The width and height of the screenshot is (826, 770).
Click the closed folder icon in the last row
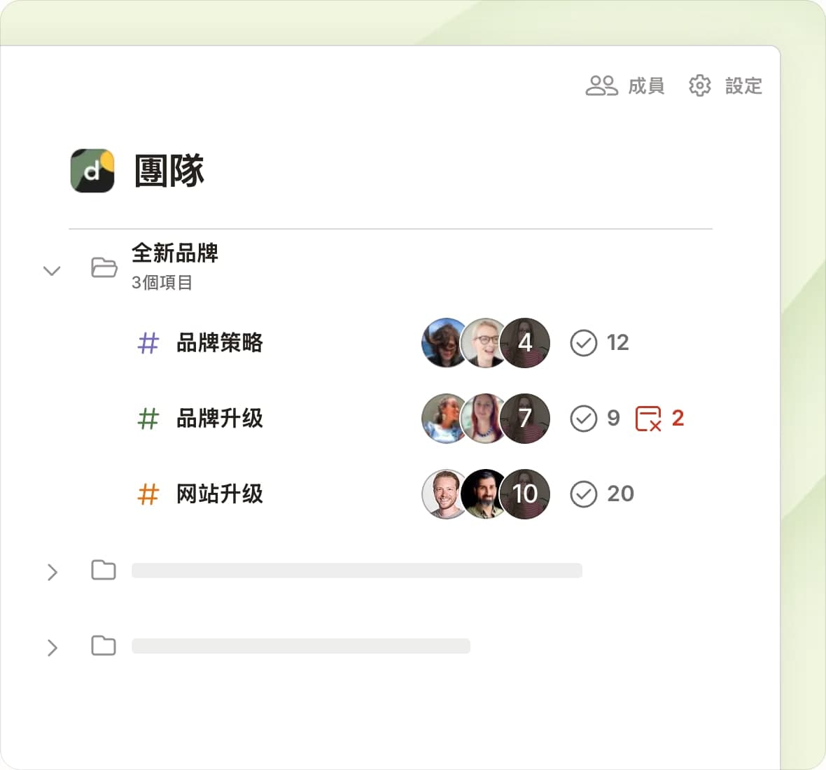(104, 645)
